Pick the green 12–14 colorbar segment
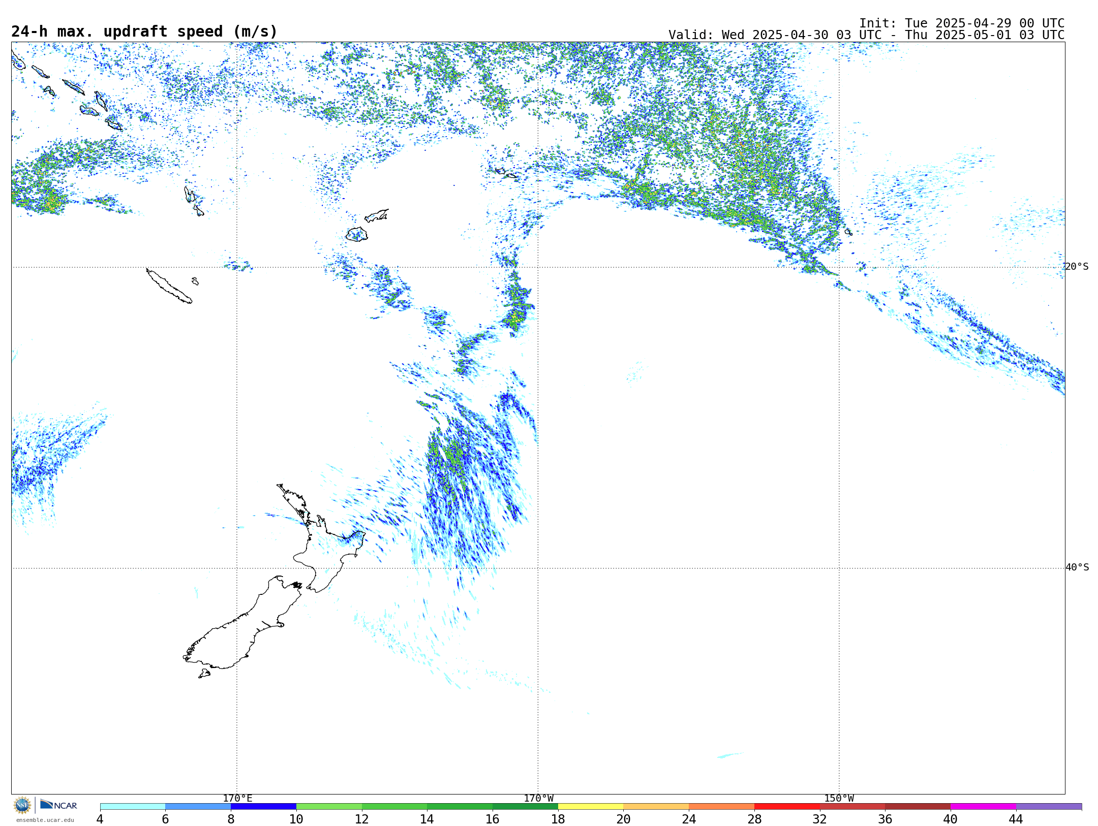This screenshot has height=826, width=1098. 394,807
